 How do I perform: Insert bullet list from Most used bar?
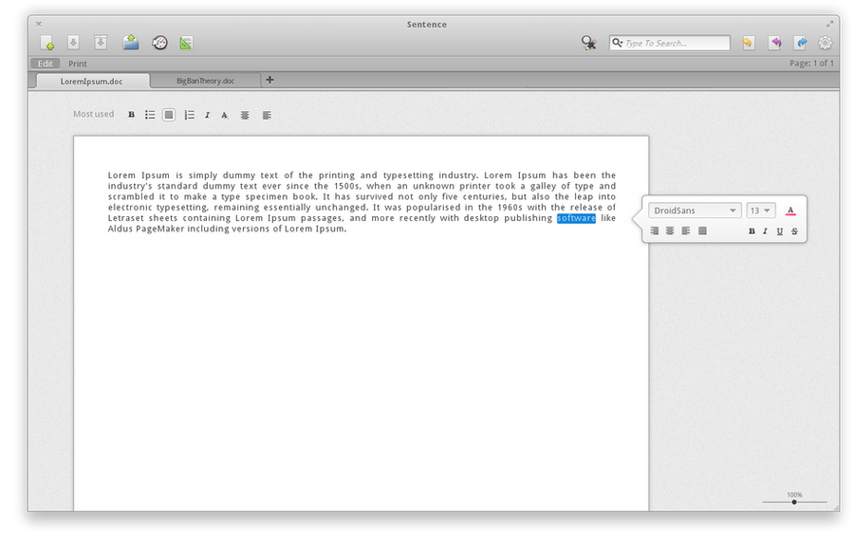150,115
